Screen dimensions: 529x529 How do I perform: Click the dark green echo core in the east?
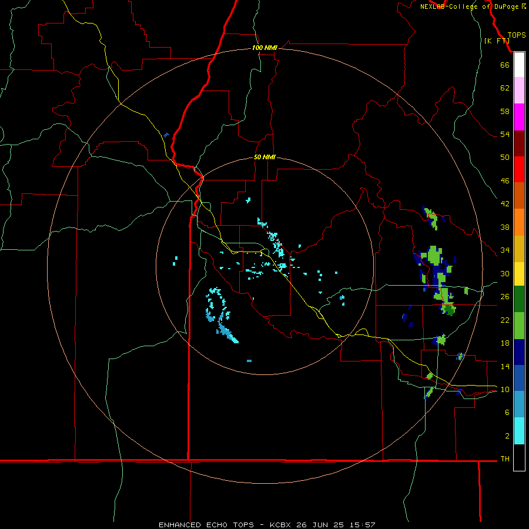[x=448, y=310]
